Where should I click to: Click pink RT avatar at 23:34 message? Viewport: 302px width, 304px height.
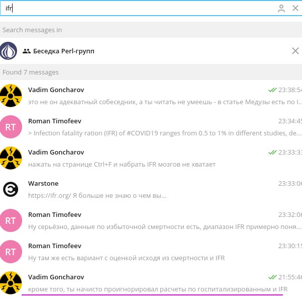click(11, 127)
